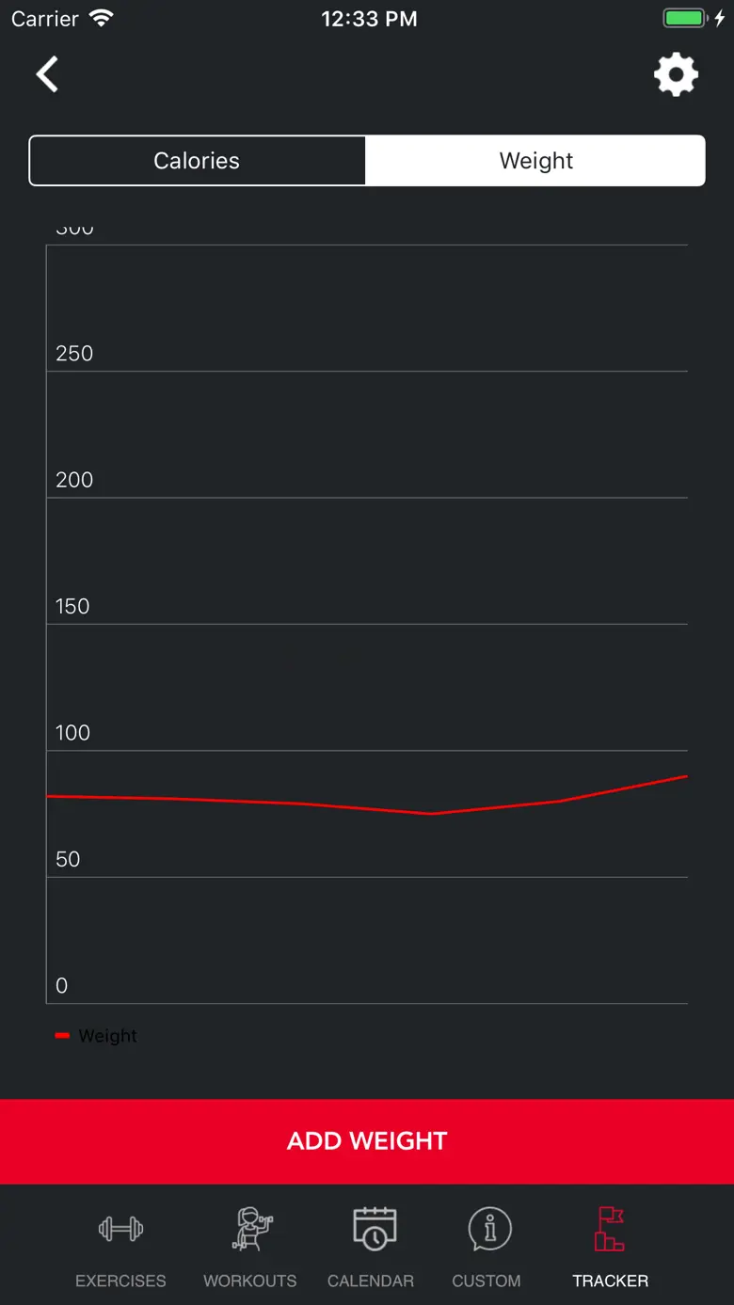This screenshot has width=734, height=1305.
Task: Select the Weight segment
Action: point(535,161)
